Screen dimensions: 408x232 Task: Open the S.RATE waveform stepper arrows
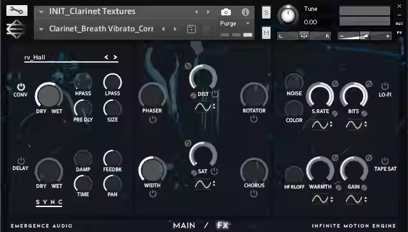pos(331,124)
